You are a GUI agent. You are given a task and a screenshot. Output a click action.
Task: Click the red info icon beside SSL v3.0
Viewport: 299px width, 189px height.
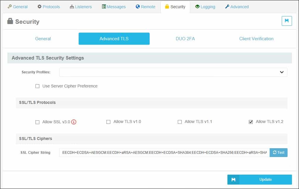coord(74,122)
